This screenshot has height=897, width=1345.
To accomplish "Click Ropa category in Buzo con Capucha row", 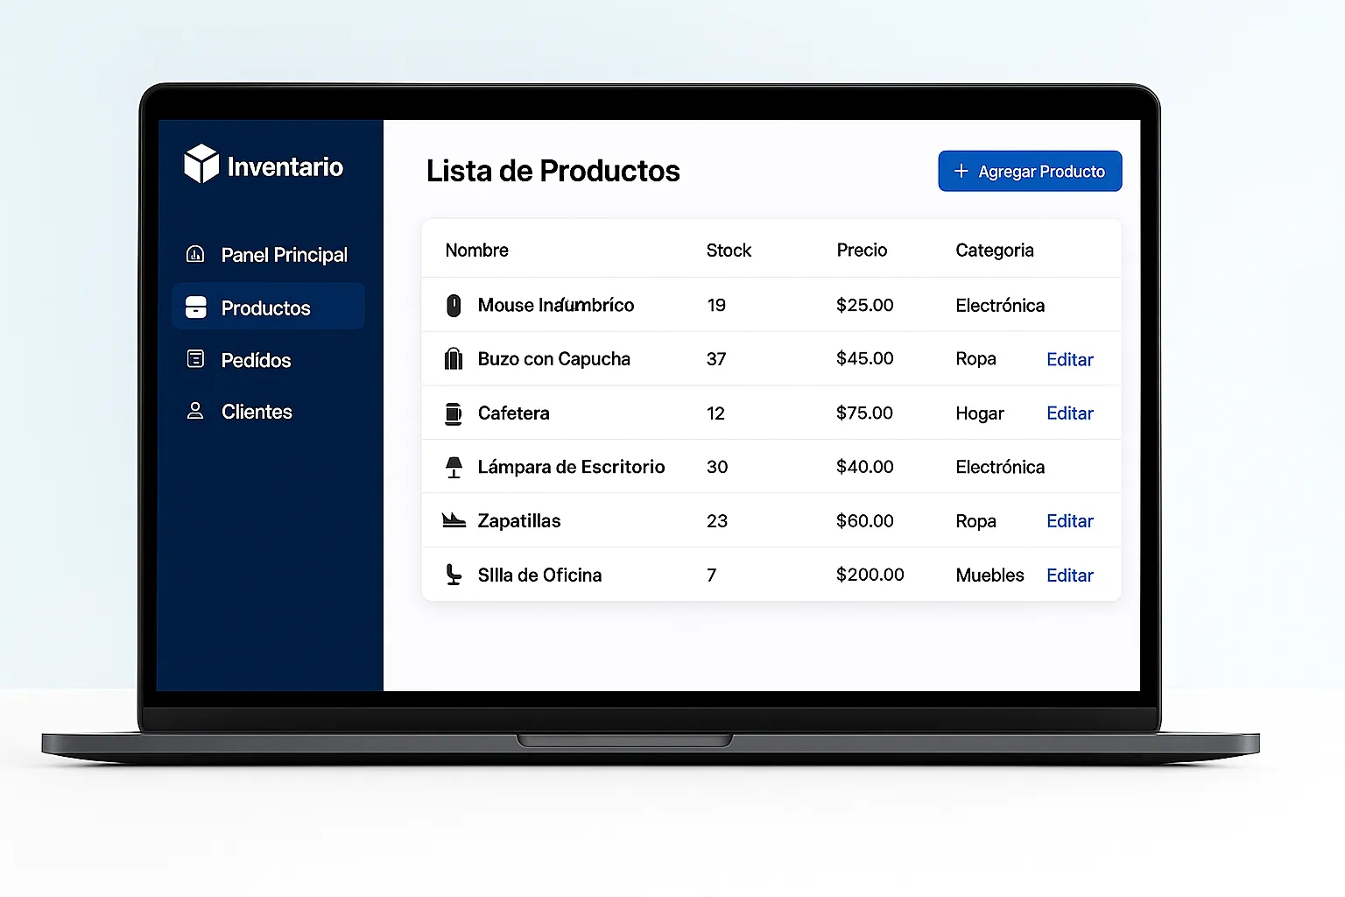I will pos(976,359).
